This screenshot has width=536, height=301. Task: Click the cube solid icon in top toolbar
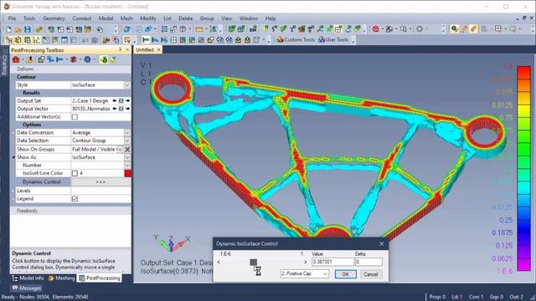tap(183, 29)
